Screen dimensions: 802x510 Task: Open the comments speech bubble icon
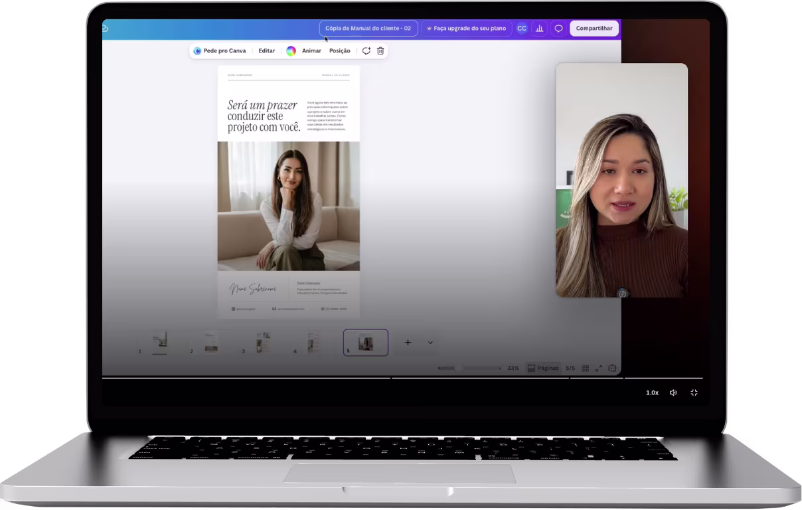558,29
